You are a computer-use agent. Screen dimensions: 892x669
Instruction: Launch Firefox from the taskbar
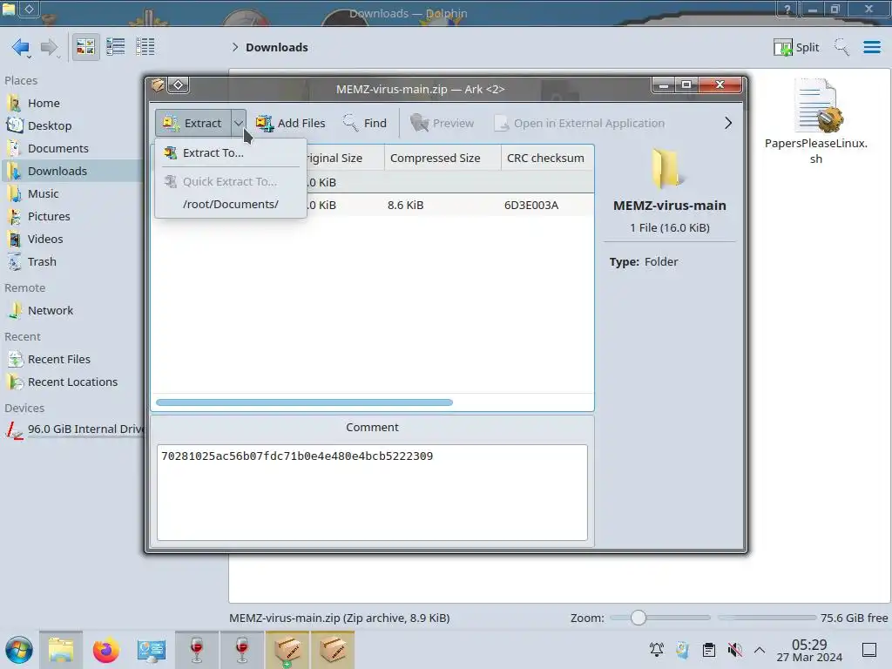105,650
